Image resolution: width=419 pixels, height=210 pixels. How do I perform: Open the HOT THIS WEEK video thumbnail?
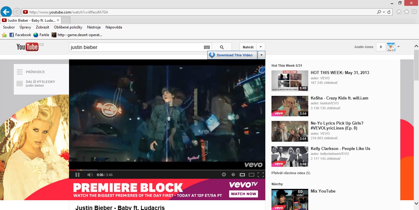click(x=290, y=81)
